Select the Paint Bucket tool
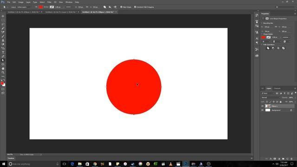The width and height of the screenshot is (297, 167). (x=3, y=48)
